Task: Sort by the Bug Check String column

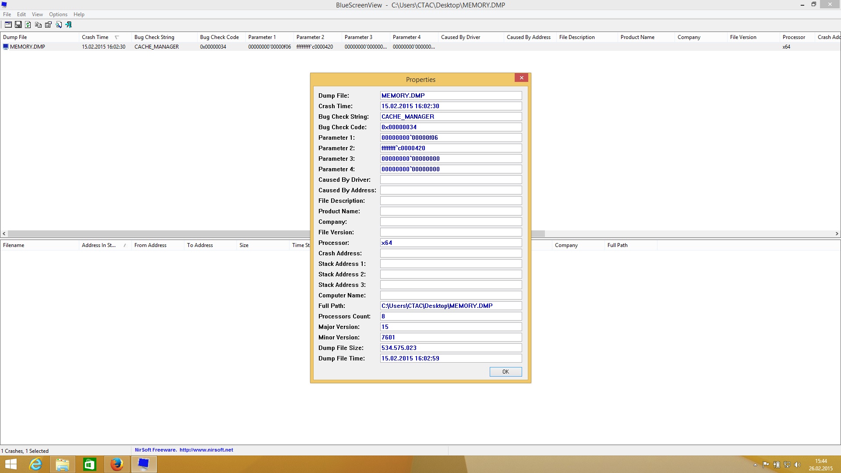Action: pos(154,37)
